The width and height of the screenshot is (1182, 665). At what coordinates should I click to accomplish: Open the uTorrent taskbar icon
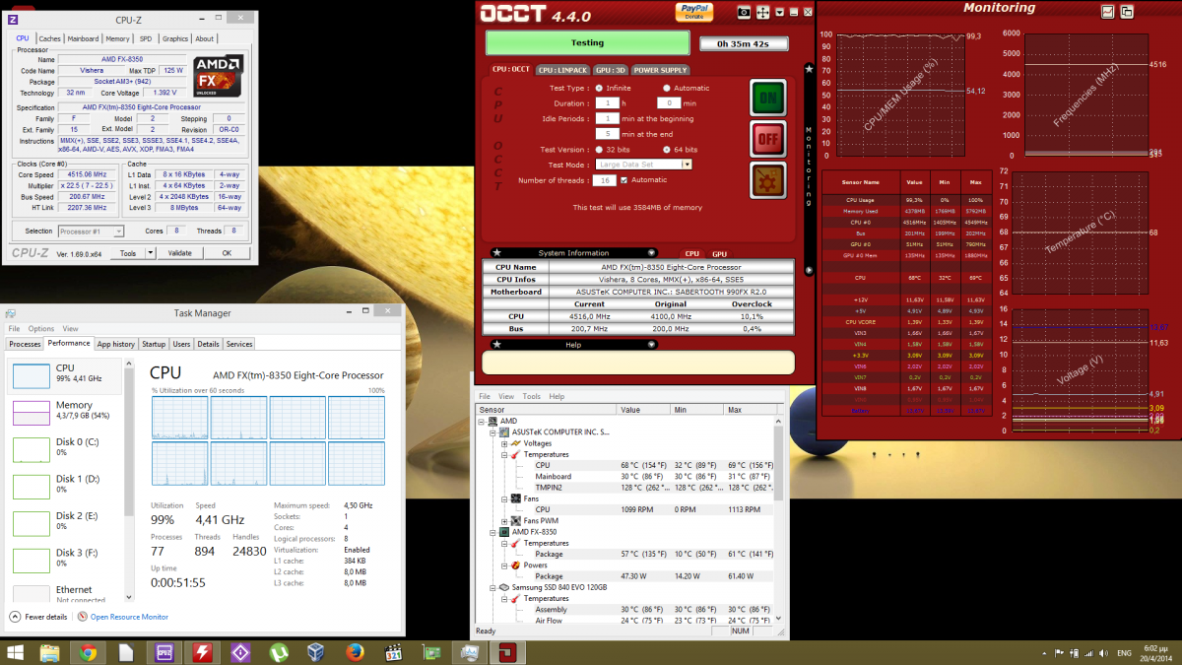click(279, 652)
